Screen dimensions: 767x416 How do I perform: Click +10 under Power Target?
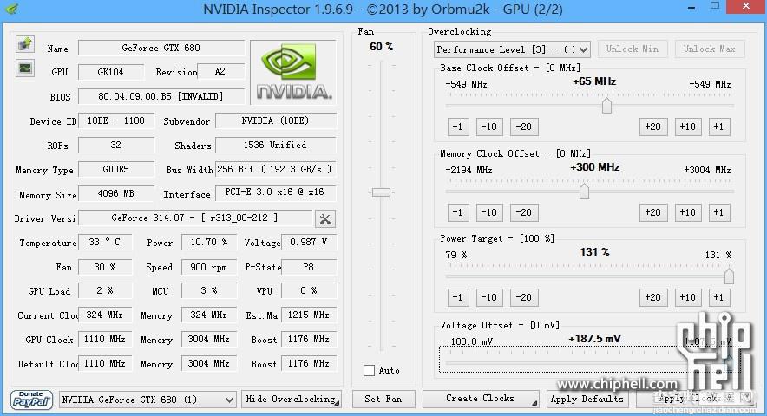688,297
